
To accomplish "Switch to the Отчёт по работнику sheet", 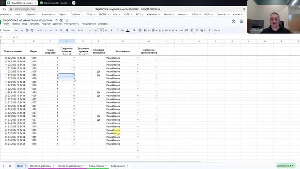I will pyautogui.click(x=70, y=166).
